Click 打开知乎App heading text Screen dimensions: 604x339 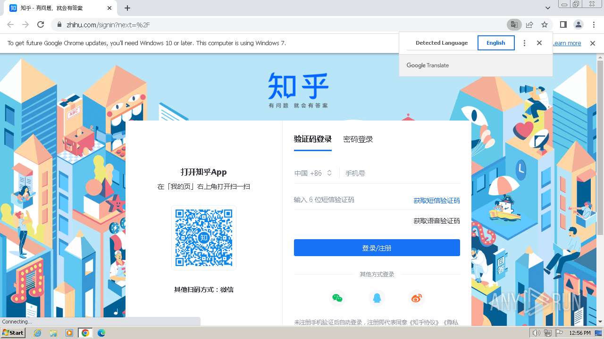pyautogui.click(x=204, y=172)
